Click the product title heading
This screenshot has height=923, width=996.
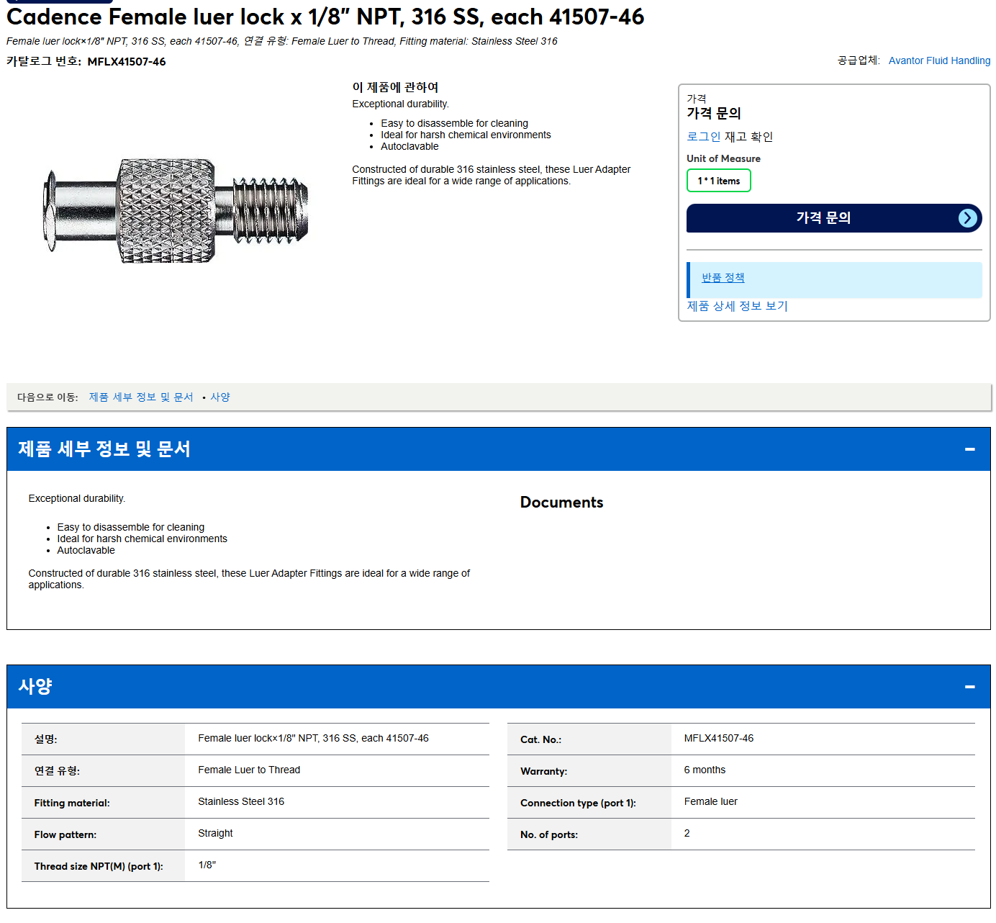[x=325, y=17]
